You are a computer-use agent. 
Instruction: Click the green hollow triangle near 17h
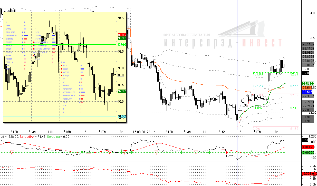coord(252,153)
